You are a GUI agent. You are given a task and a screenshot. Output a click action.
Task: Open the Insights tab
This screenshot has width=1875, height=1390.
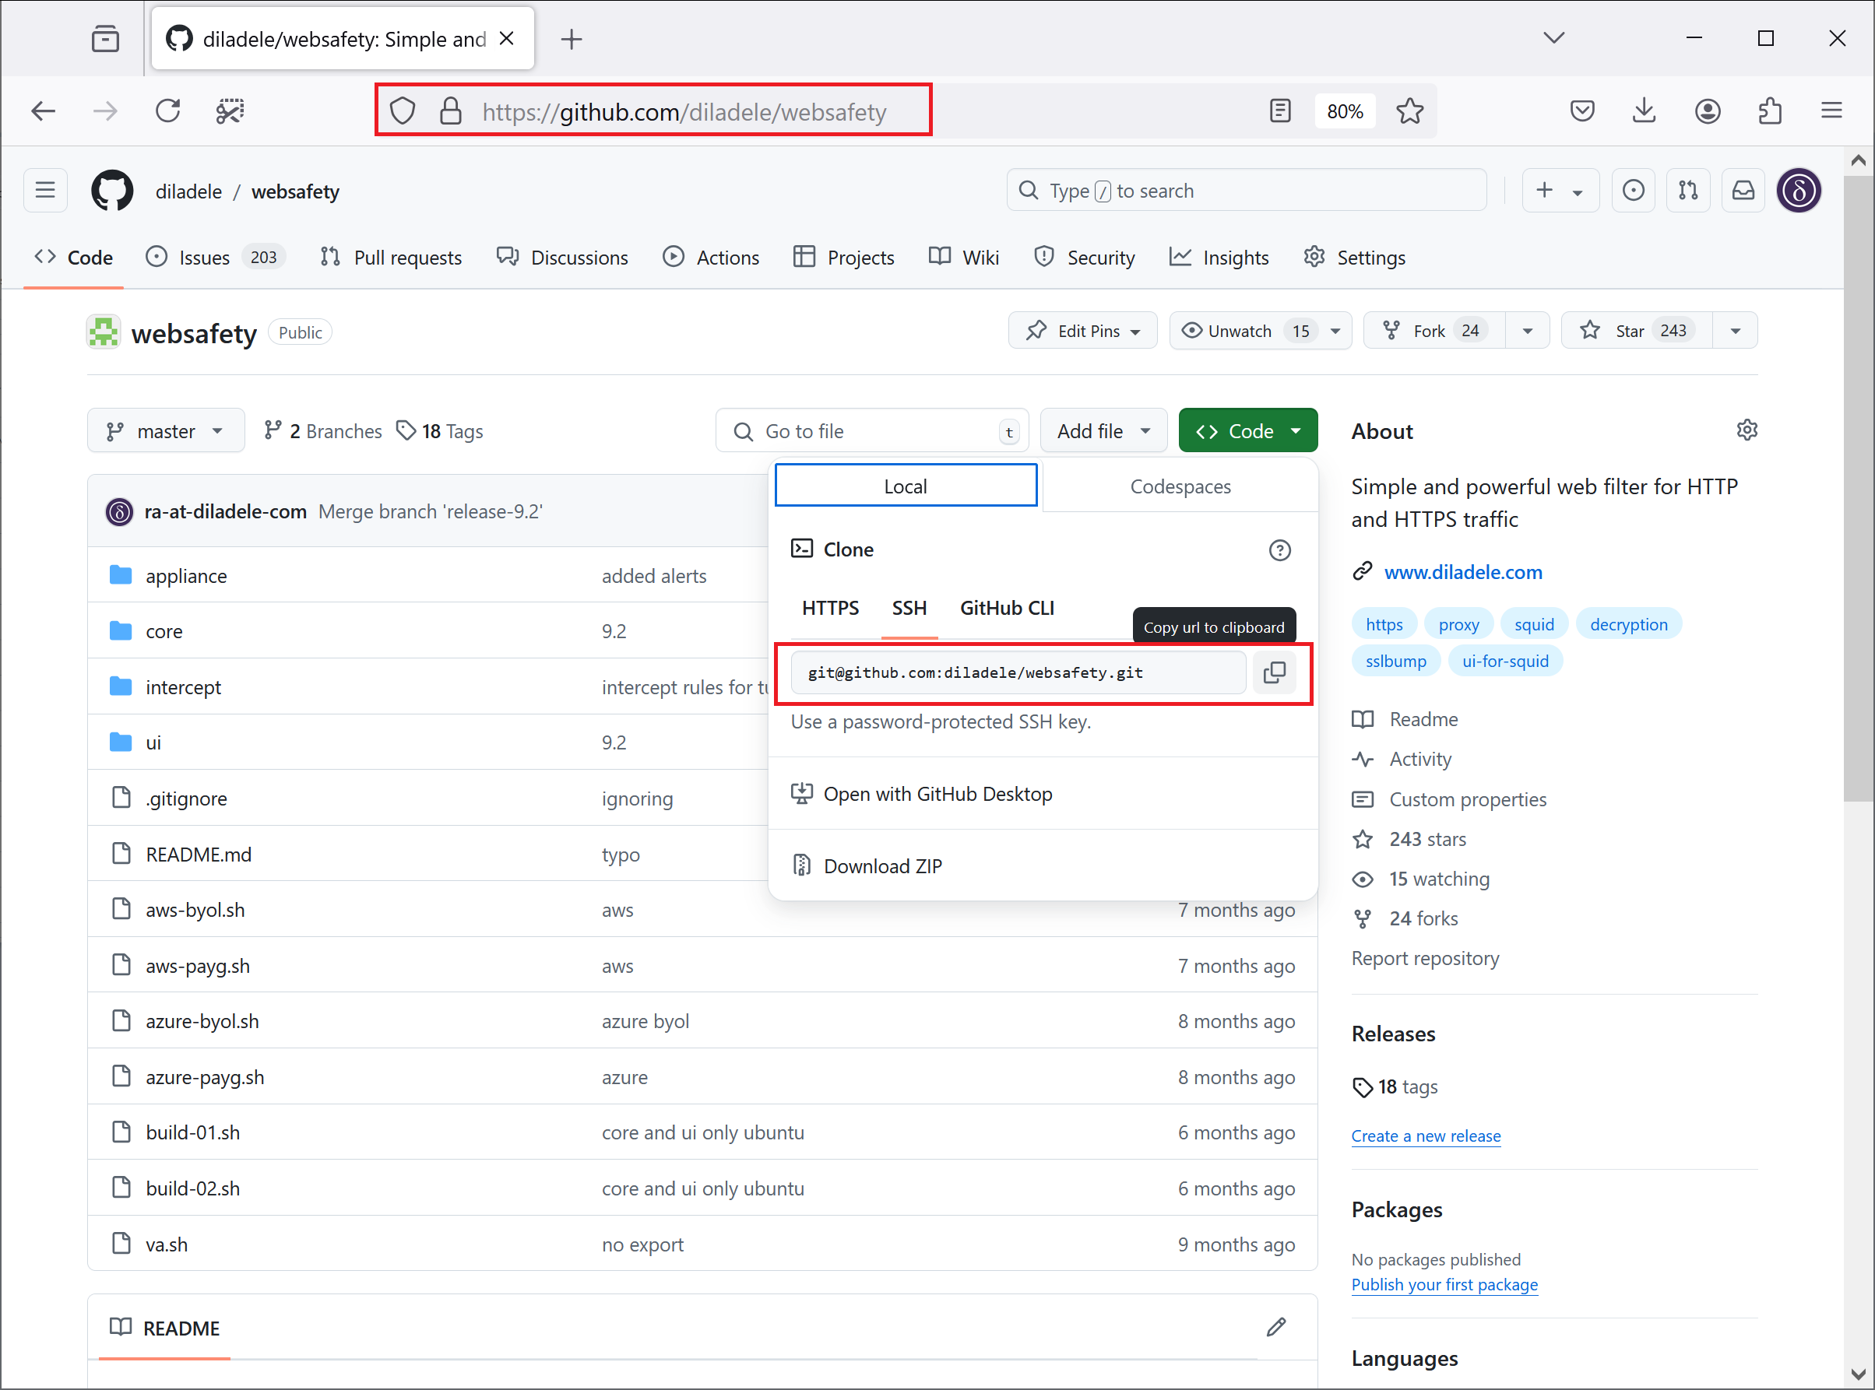click(x=1219, y=258)
